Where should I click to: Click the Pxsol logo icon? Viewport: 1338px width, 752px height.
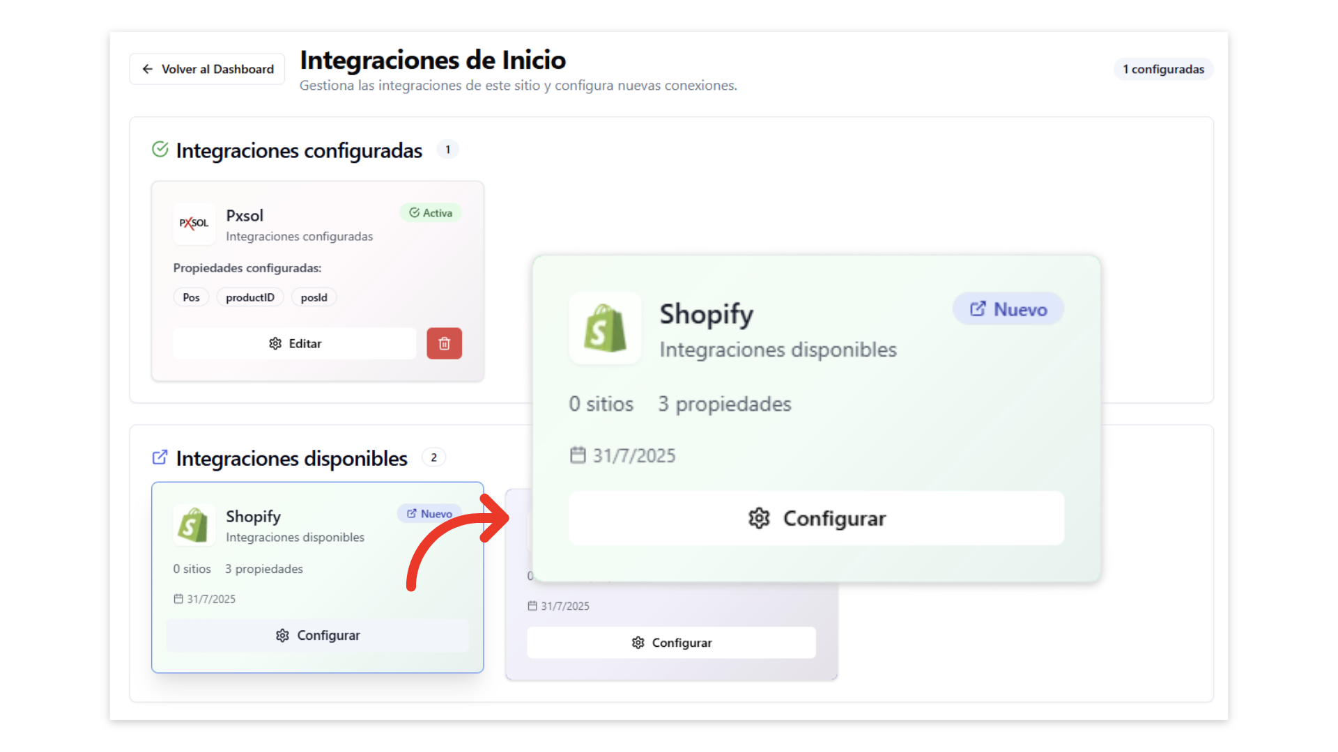(194, 224)
